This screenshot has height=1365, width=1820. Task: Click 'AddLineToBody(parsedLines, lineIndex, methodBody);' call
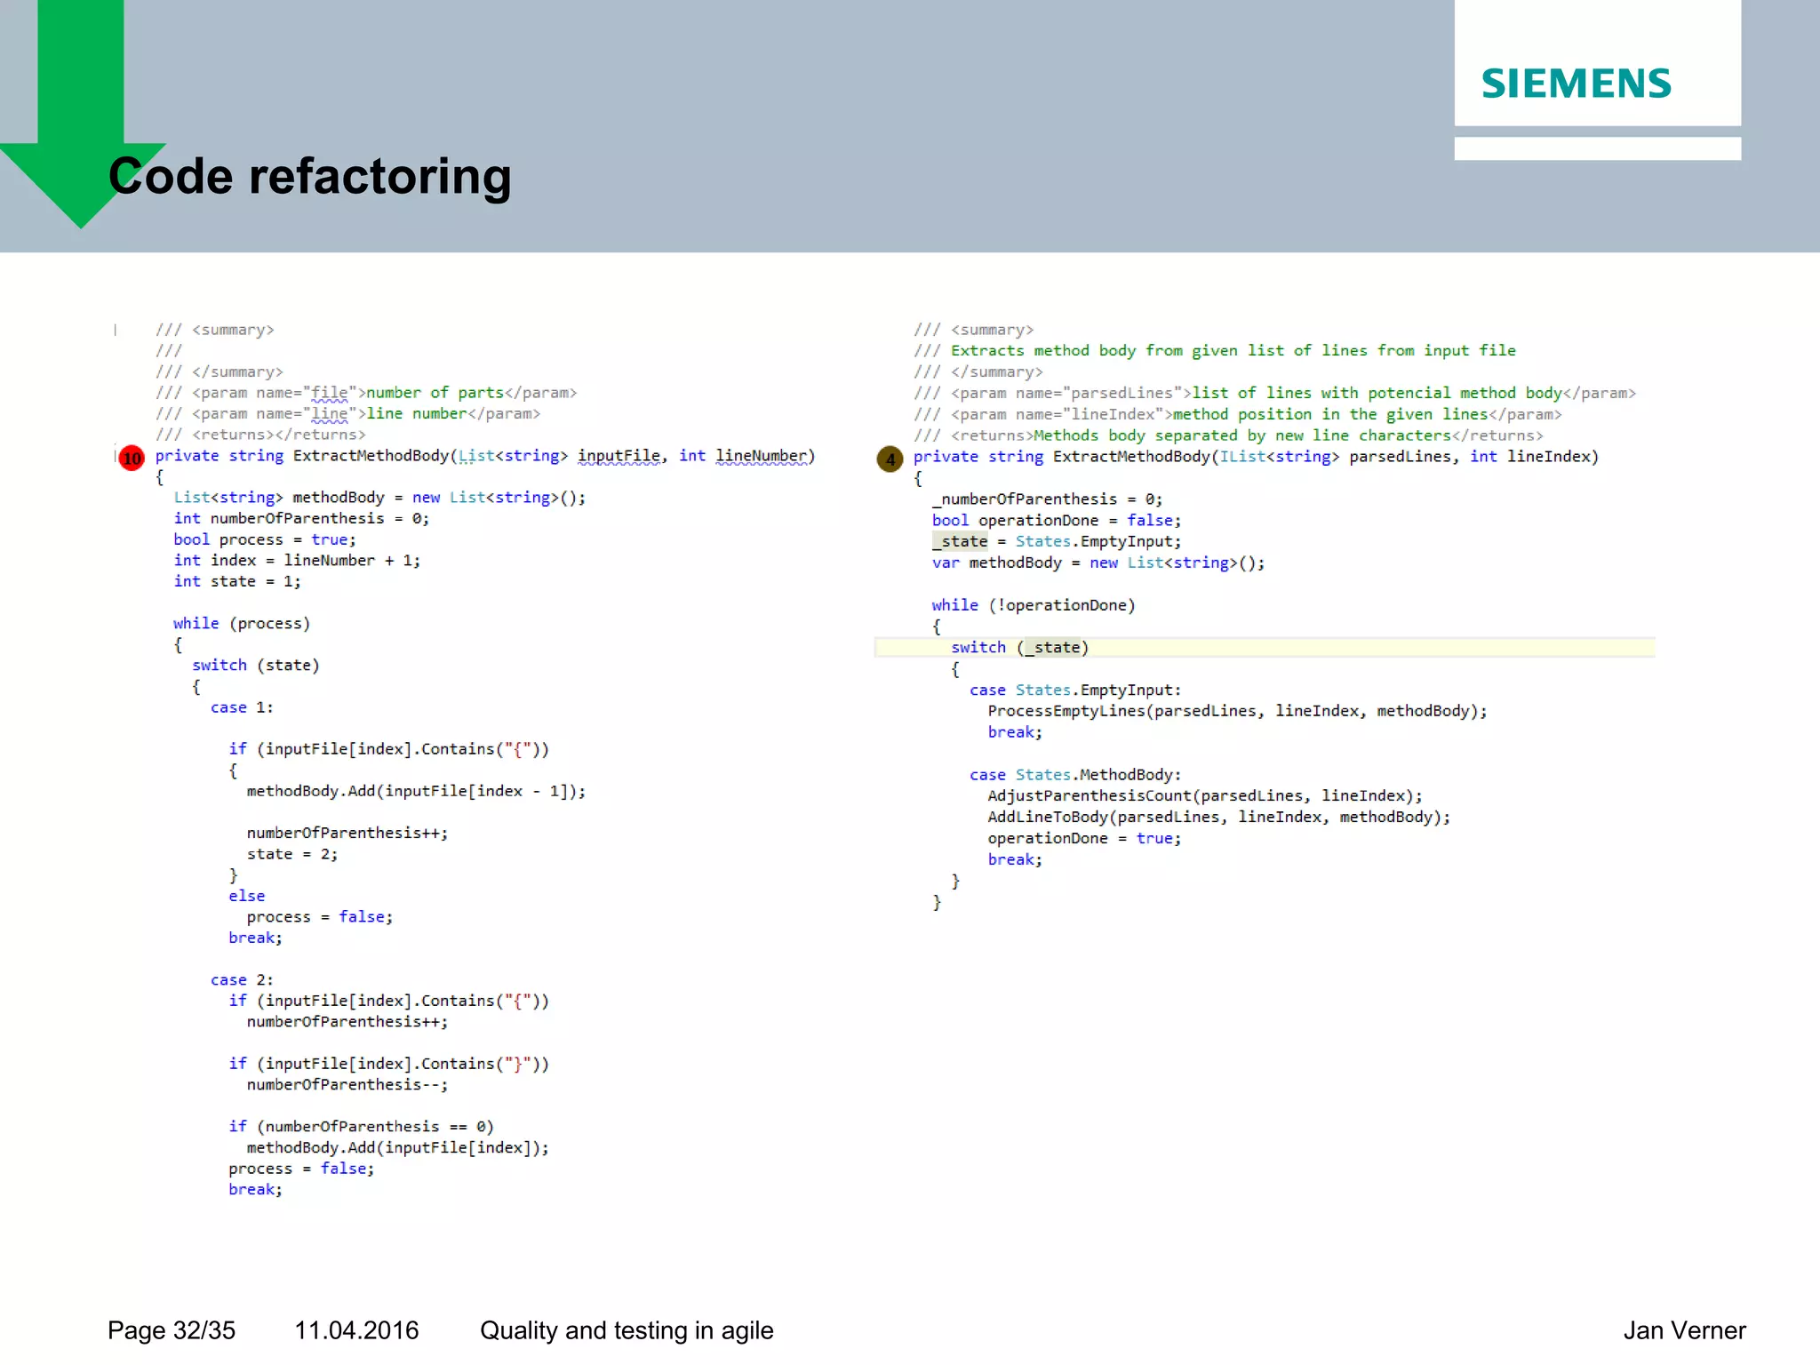click(x=1218, y=817)
